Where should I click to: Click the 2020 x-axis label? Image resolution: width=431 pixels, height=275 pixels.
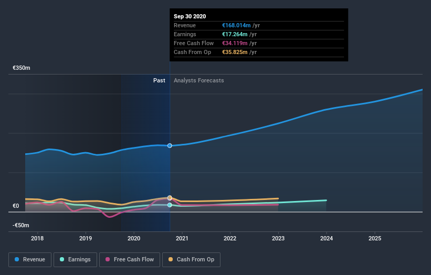coord(134,238)
